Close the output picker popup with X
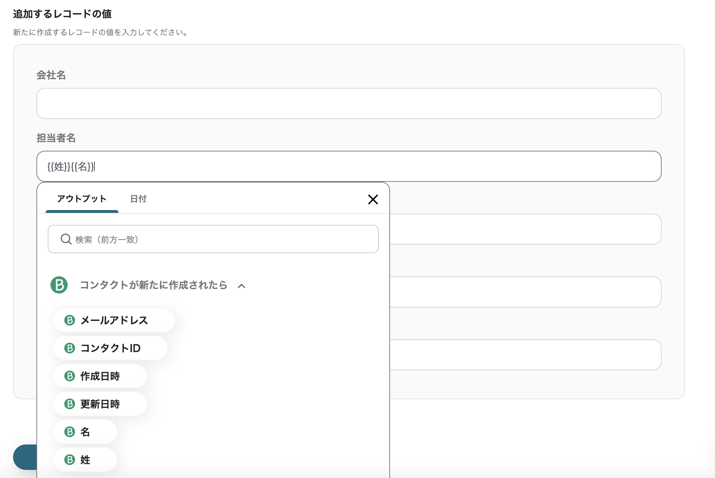The width and height of the screenshot is (715, 478). coord(373,199)
